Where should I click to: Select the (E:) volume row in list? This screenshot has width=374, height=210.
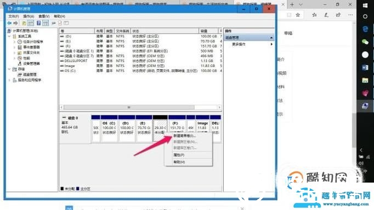point(141,41)
